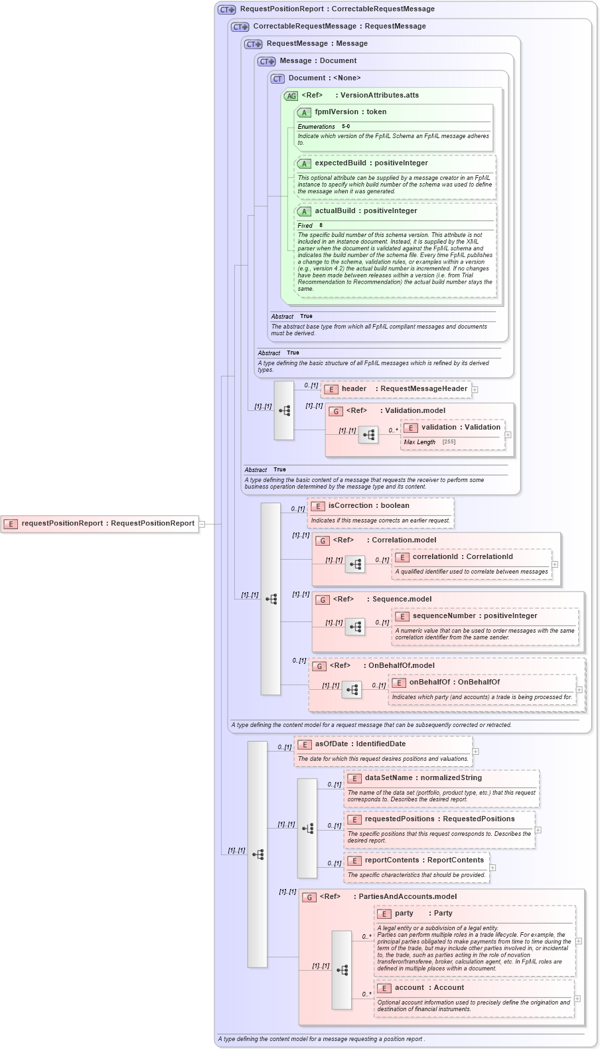Select 'fpmlVersion : token' label
Screen dimensions: 600x1049
350,112
